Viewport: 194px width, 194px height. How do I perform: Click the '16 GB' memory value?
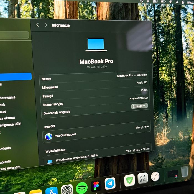[x=144, y=90]
